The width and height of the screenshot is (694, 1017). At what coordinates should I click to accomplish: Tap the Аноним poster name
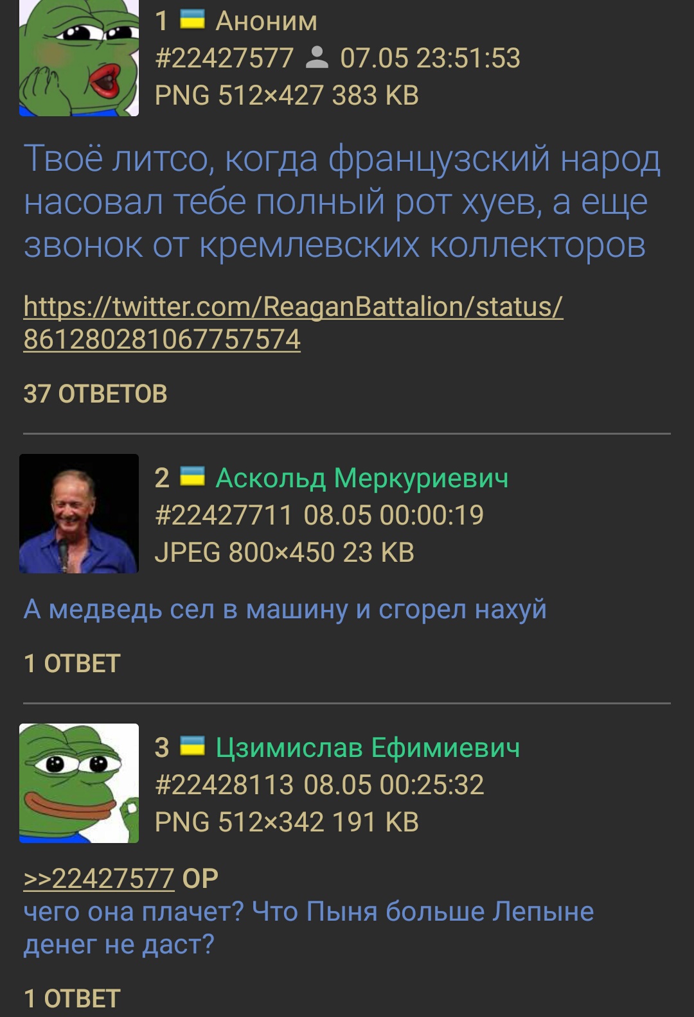[266, 21]
